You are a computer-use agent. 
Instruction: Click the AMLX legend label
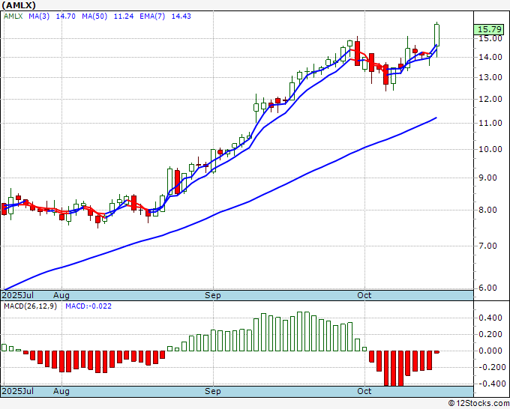coord(13,16)
